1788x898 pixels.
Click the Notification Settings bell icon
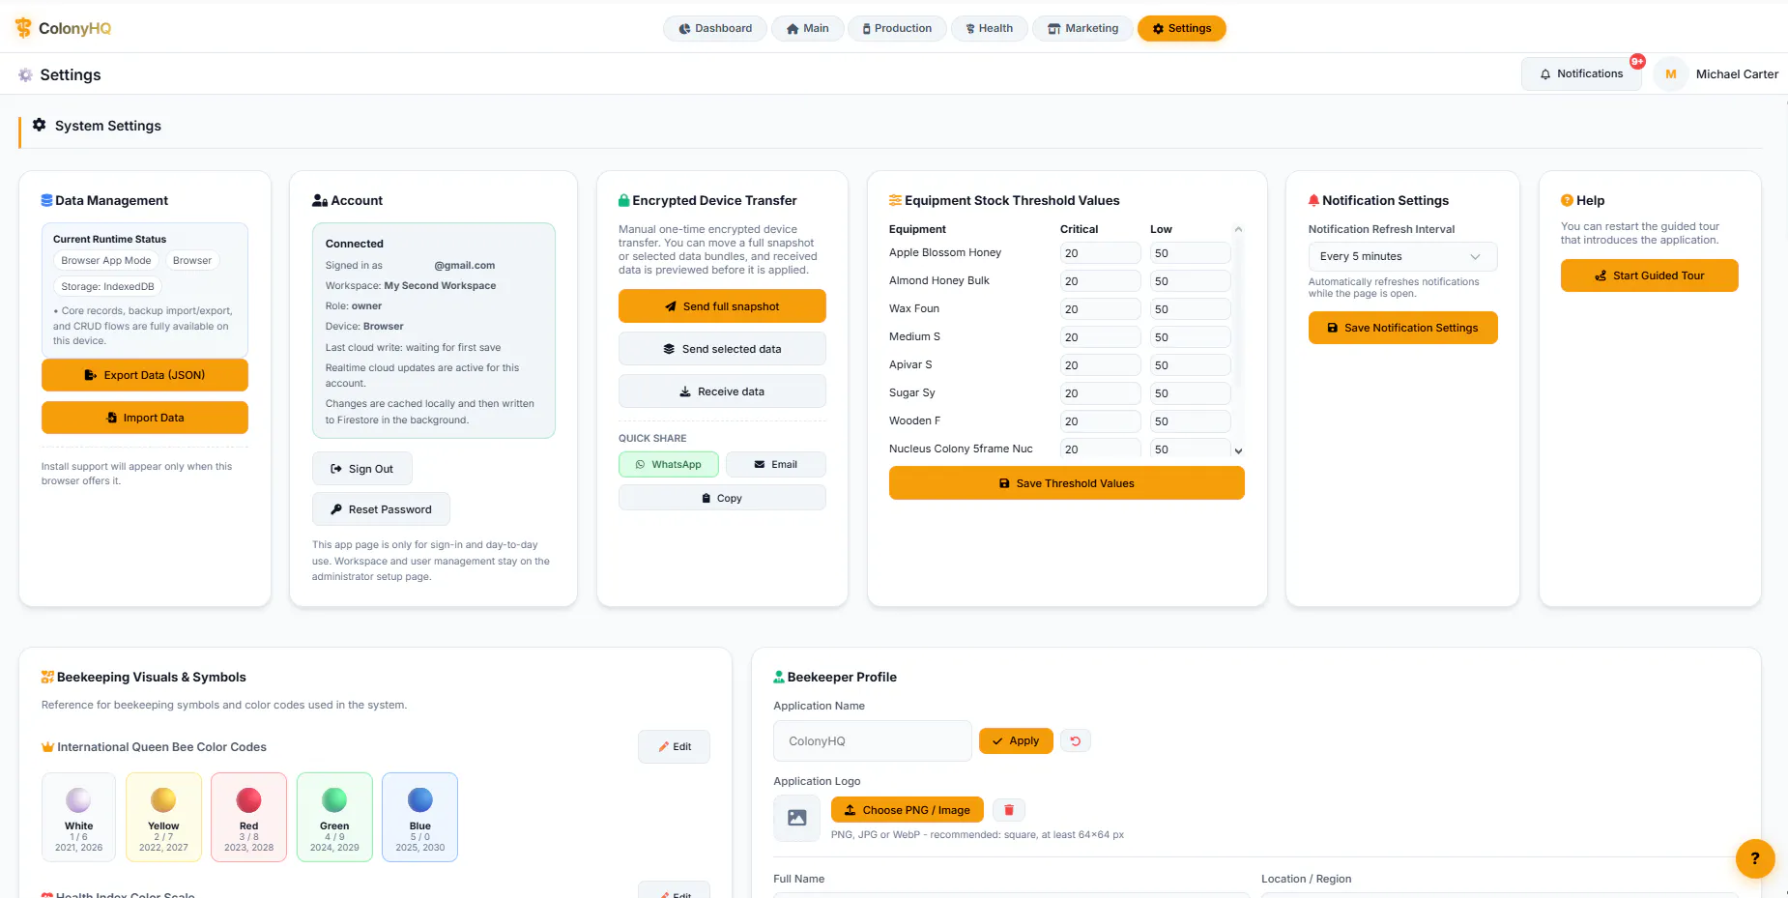click(1313, 200)
